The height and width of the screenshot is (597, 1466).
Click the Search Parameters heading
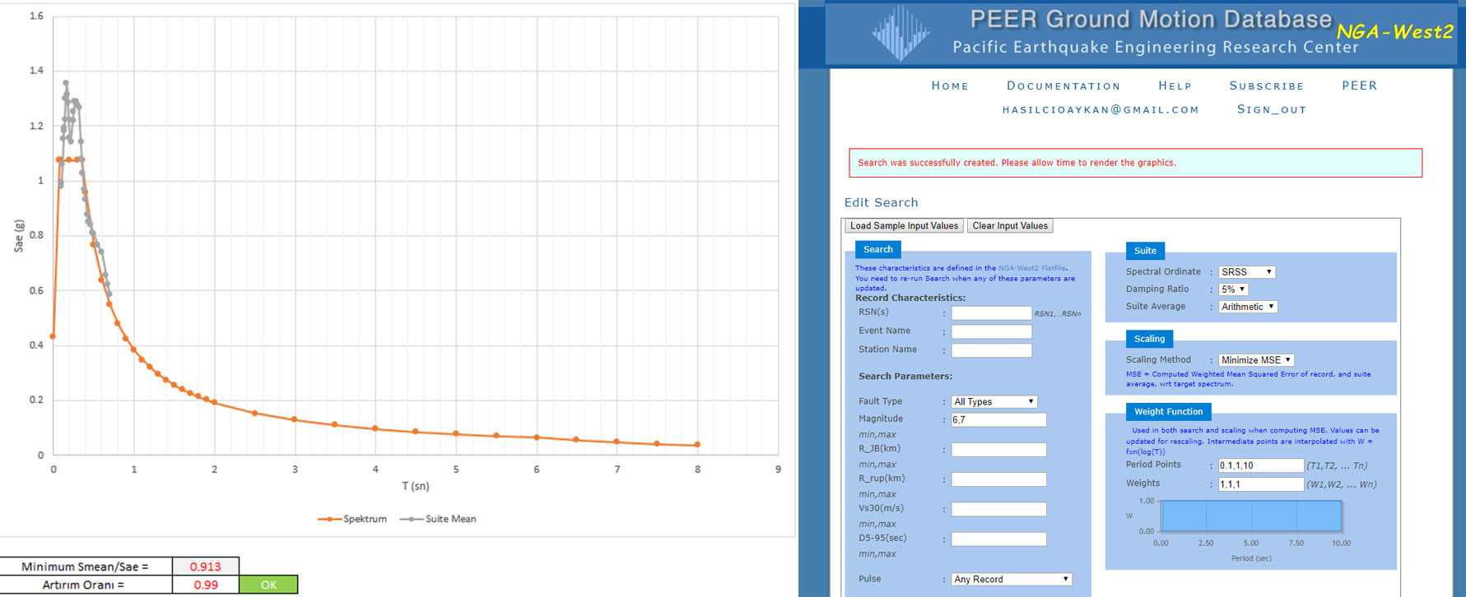(x=905, y=376)
